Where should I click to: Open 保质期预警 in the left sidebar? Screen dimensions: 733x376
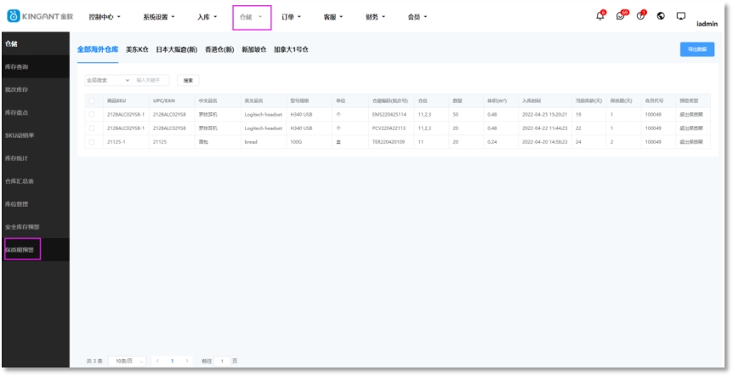pyautogui.click(x=23, y=250)
